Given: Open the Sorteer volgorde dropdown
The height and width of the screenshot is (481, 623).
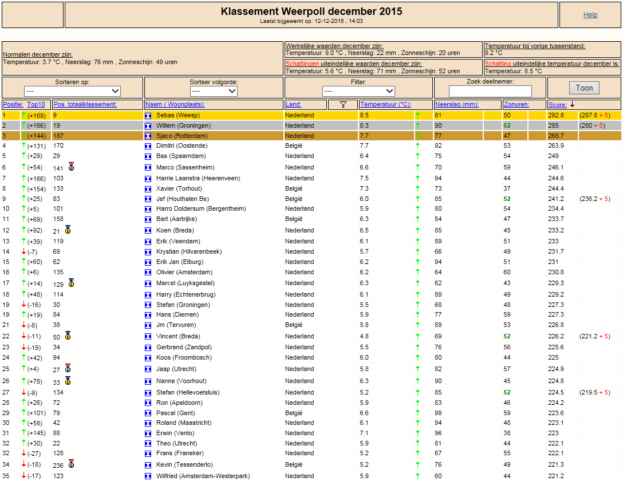Looking at the screenshot, I should [x=214, y=91].
